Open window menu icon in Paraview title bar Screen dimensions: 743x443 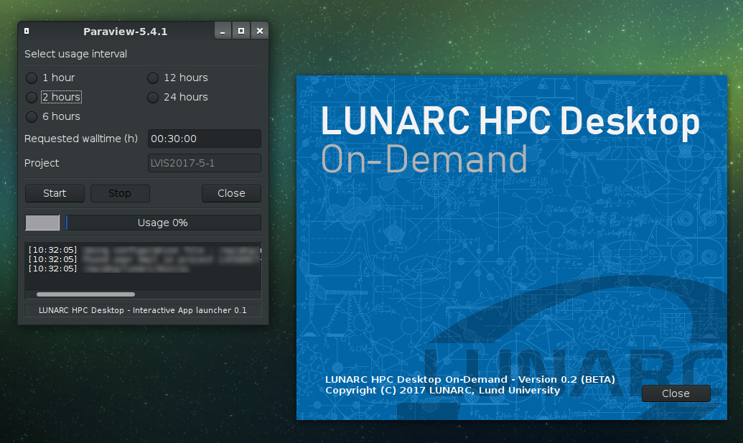pos(27,32)
